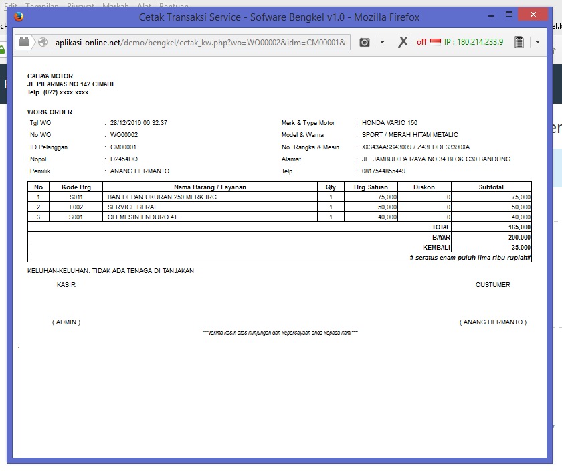Click the archive icon left of the address bar

(x=24, y=41)
